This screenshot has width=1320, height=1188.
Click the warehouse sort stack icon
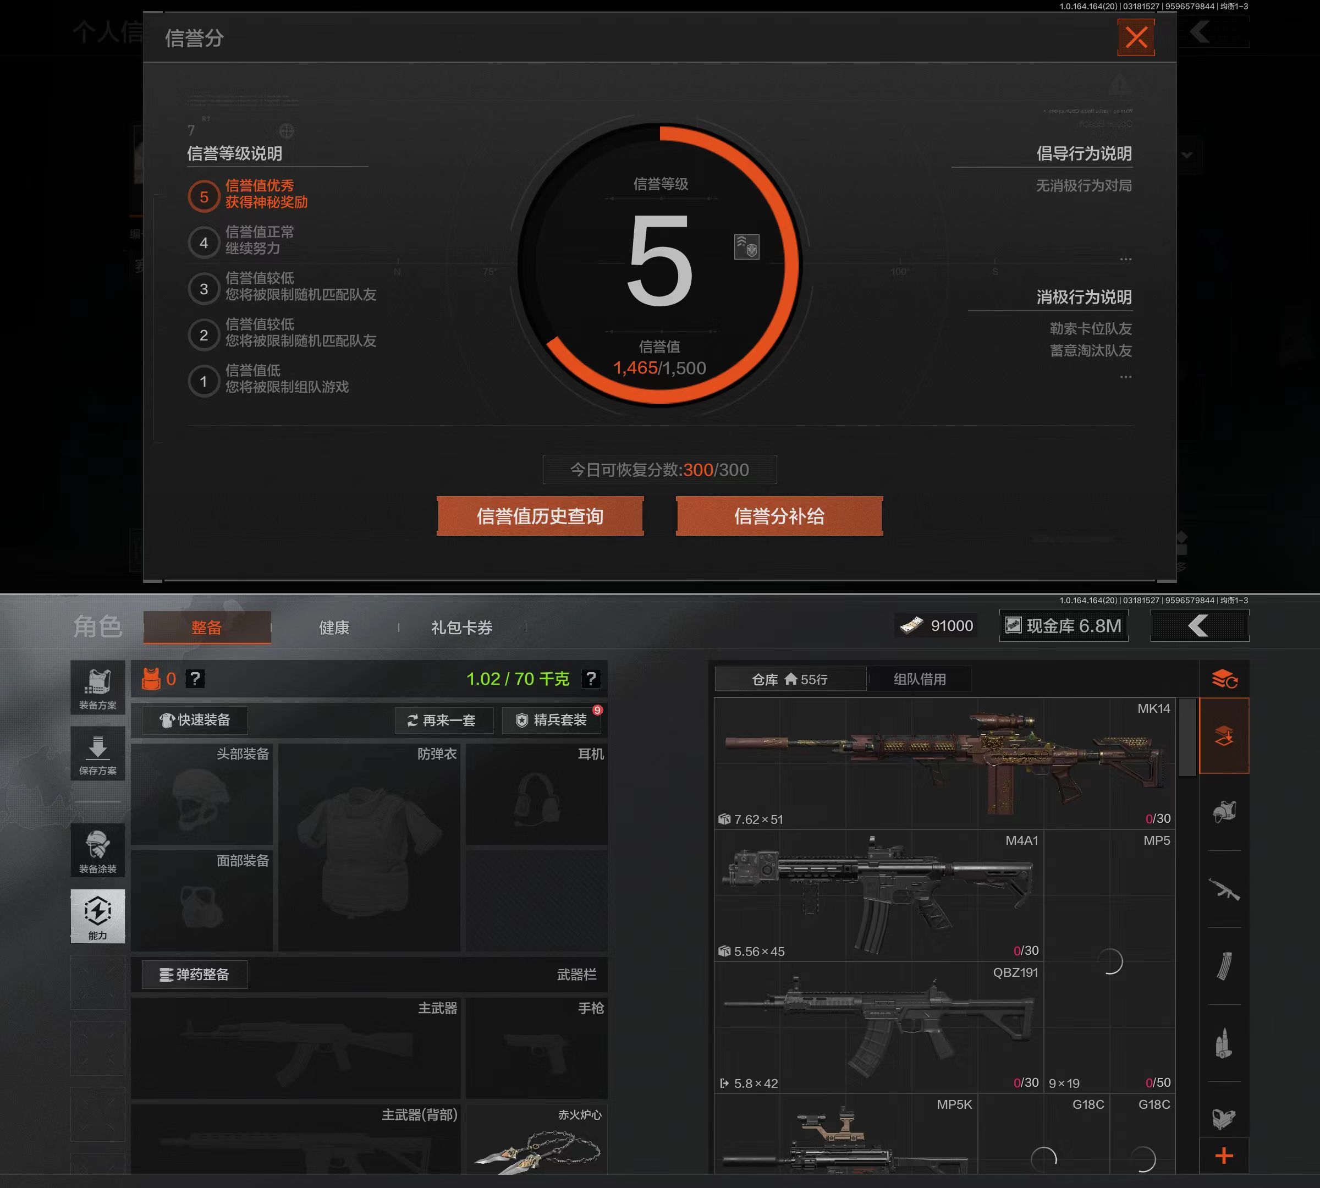1224,679
